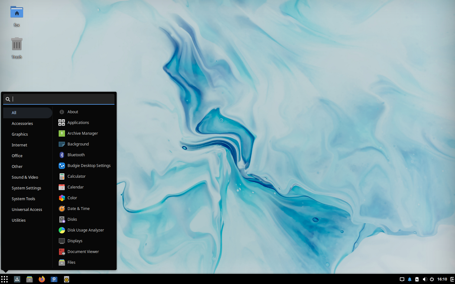Open the Document Viewer entry
Viewport: 455px width, 284px height.
pyautogui.click(x=82, y=251)
